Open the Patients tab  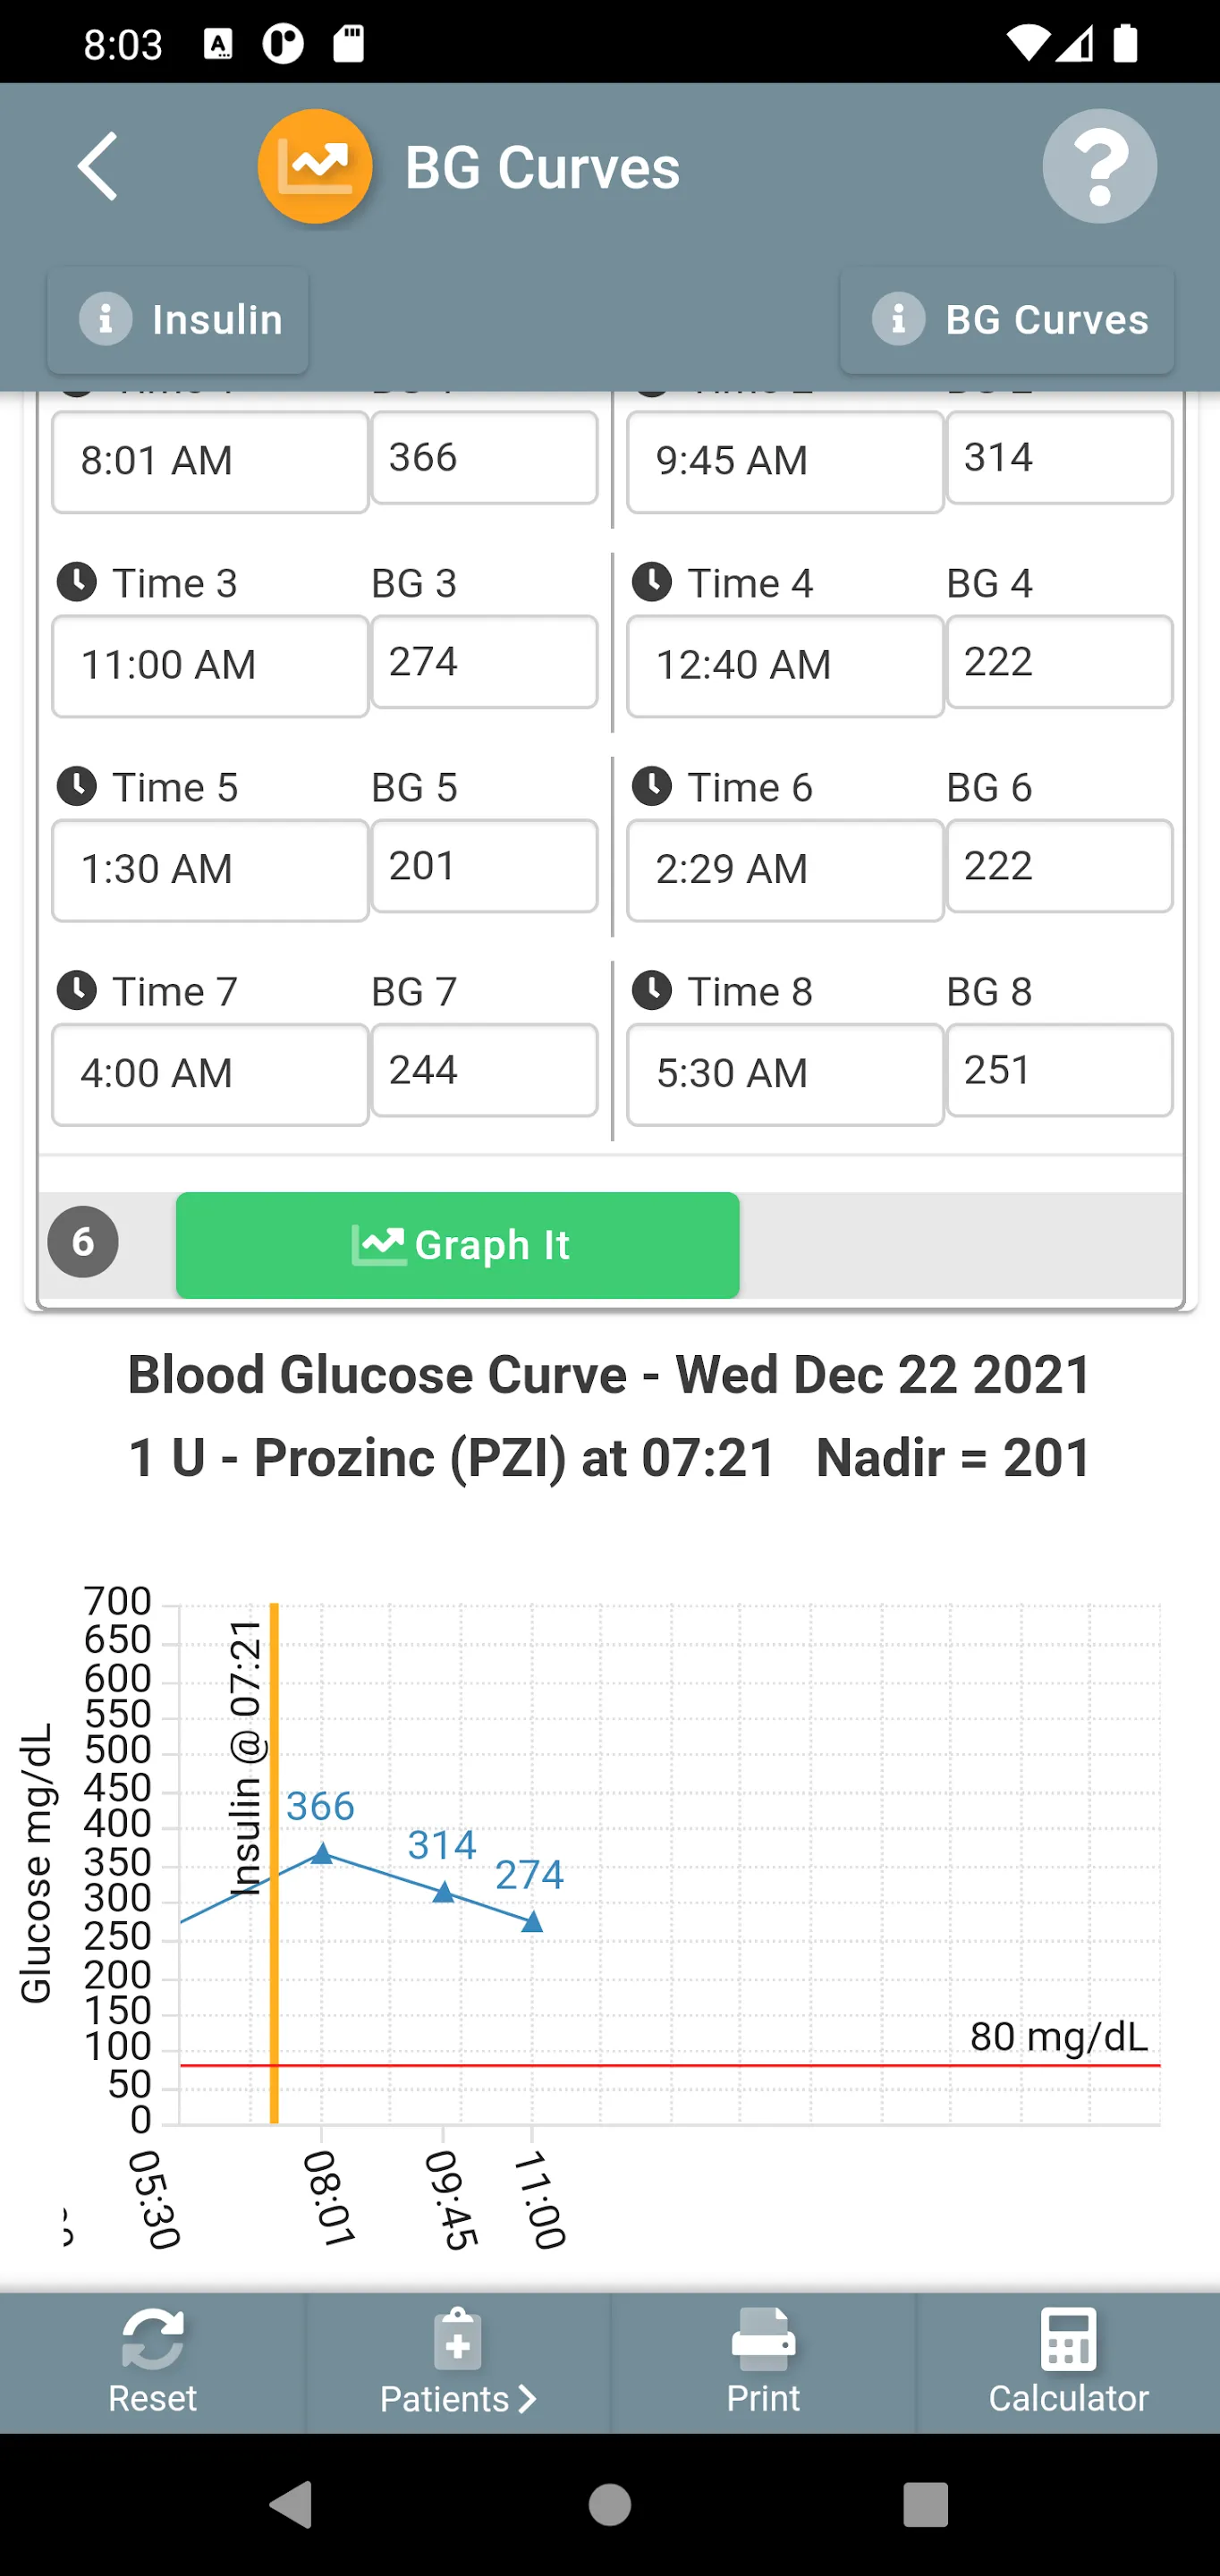coord(458,2362)
